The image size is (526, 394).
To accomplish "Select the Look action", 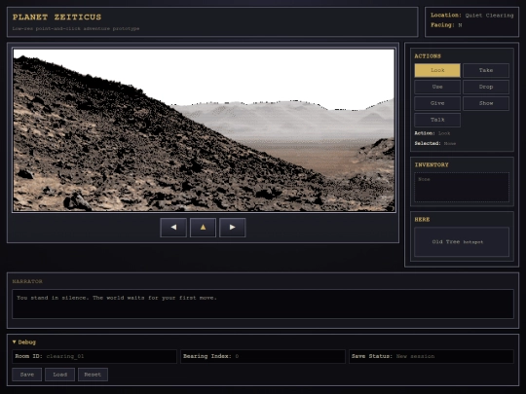I will (437, 70).
